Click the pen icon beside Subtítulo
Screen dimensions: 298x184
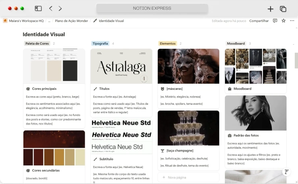[x=95, y=159]
